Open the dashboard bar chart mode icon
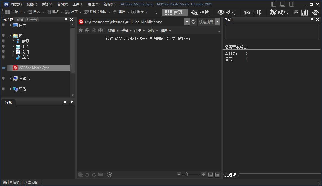Screen dimensions: 322x186 coord(305,12)
